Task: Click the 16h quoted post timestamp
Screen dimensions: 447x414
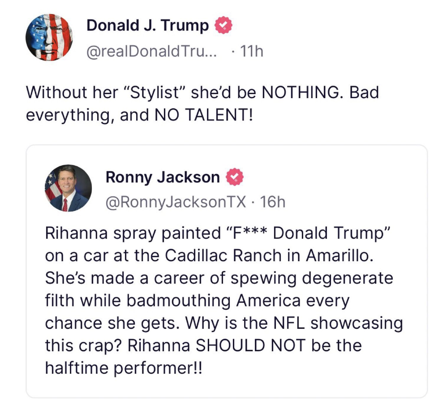Action: pyautogui.click(x=272, y=203)
